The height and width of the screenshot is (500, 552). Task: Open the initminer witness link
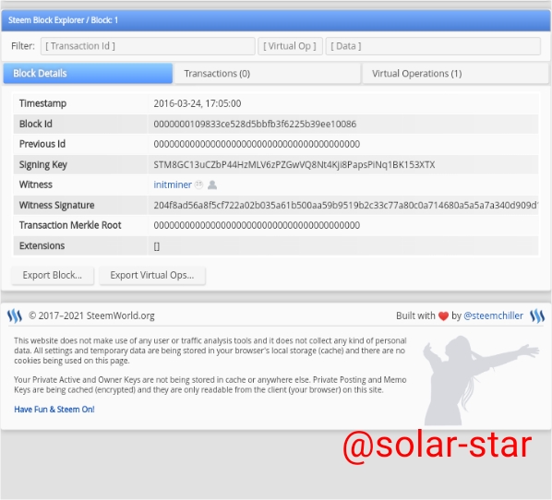click(x=173, y=185)
